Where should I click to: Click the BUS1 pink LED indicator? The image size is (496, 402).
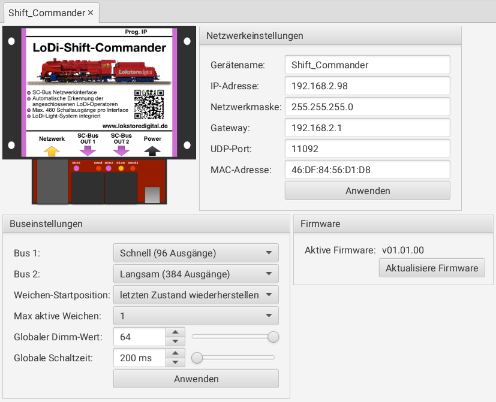pyautogui.click(x=76, y=168)
